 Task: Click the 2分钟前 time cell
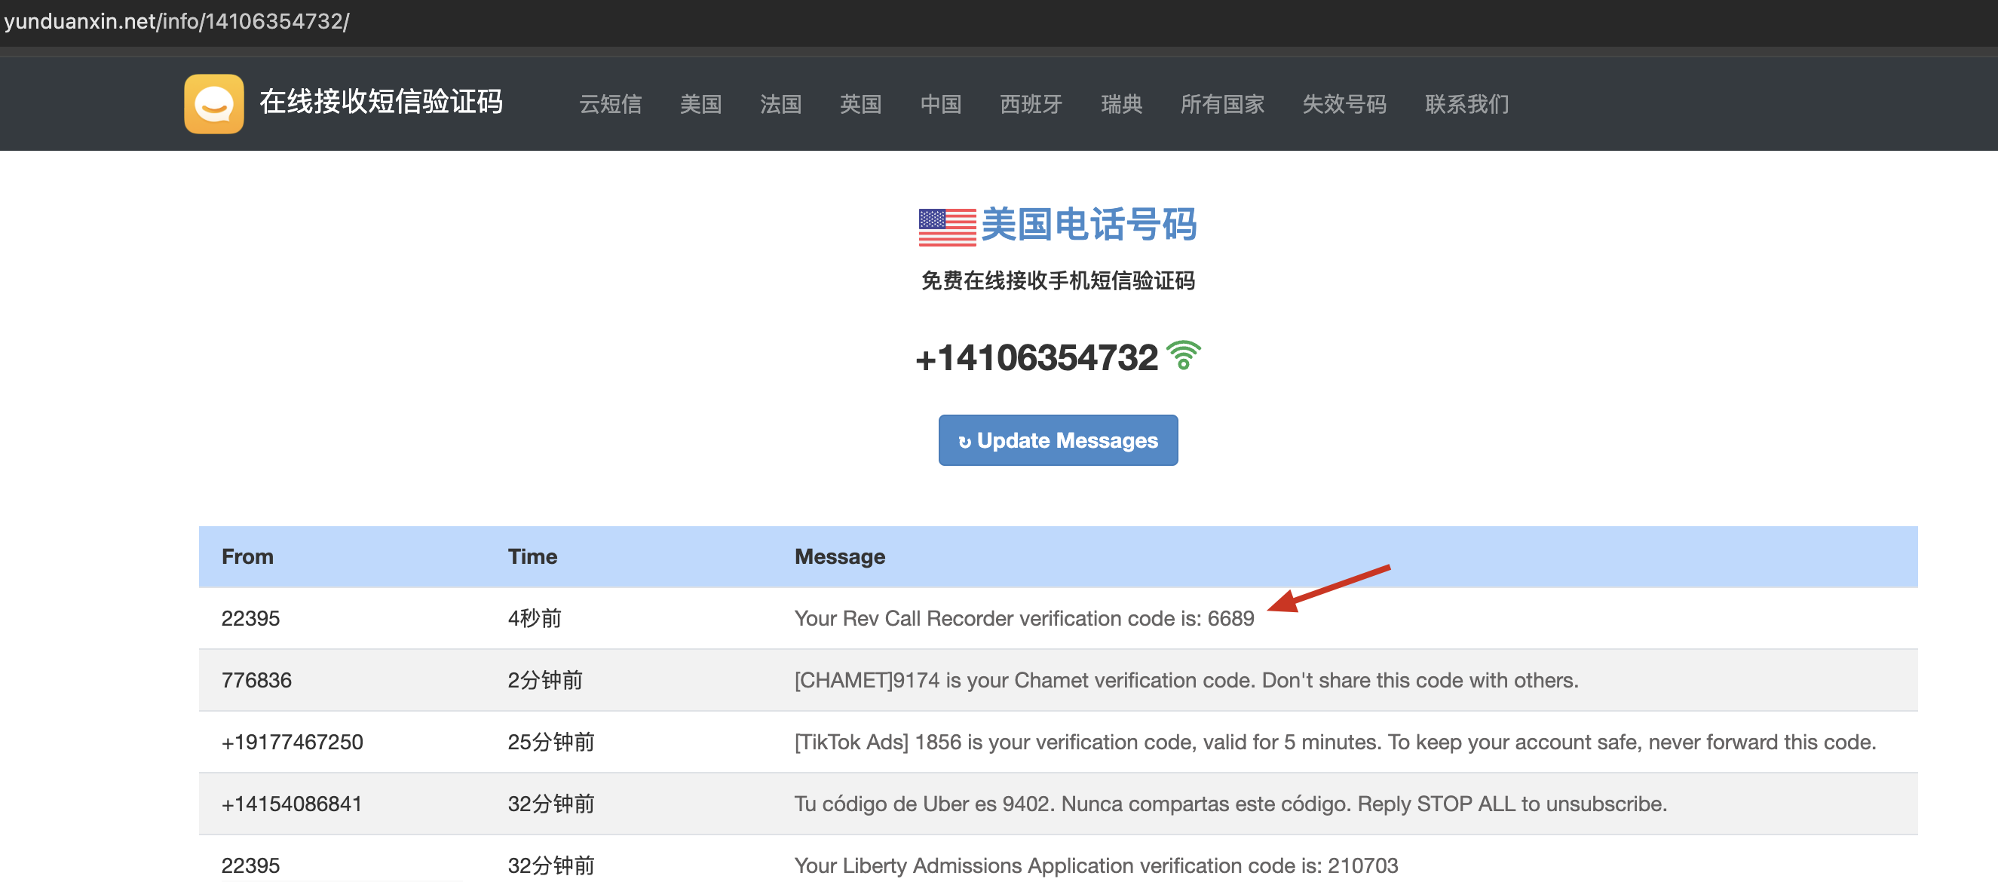(544, 679)
